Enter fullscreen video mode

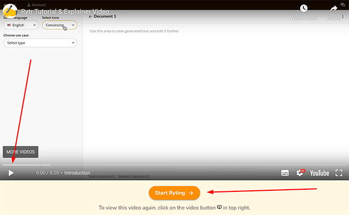tap(339, 173)
